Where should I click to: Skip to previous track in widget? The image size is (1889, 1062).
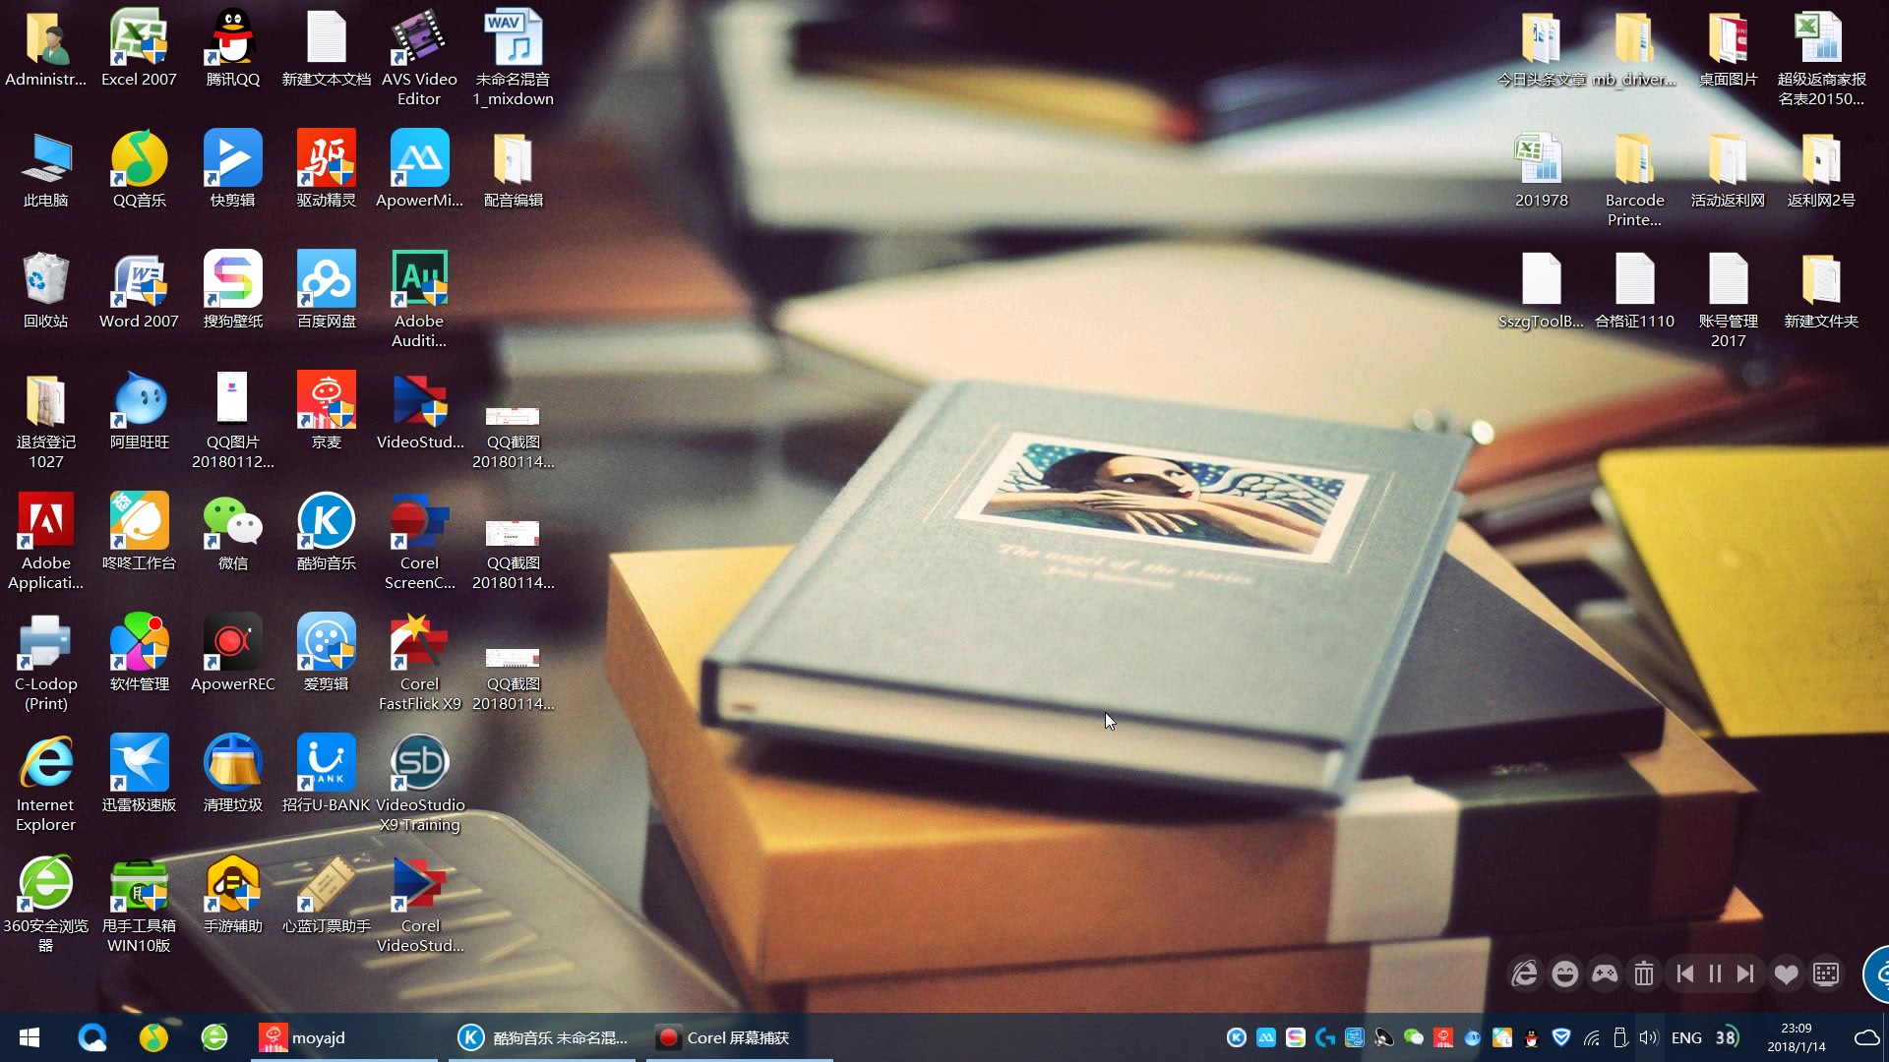(x=1684, y=973)
